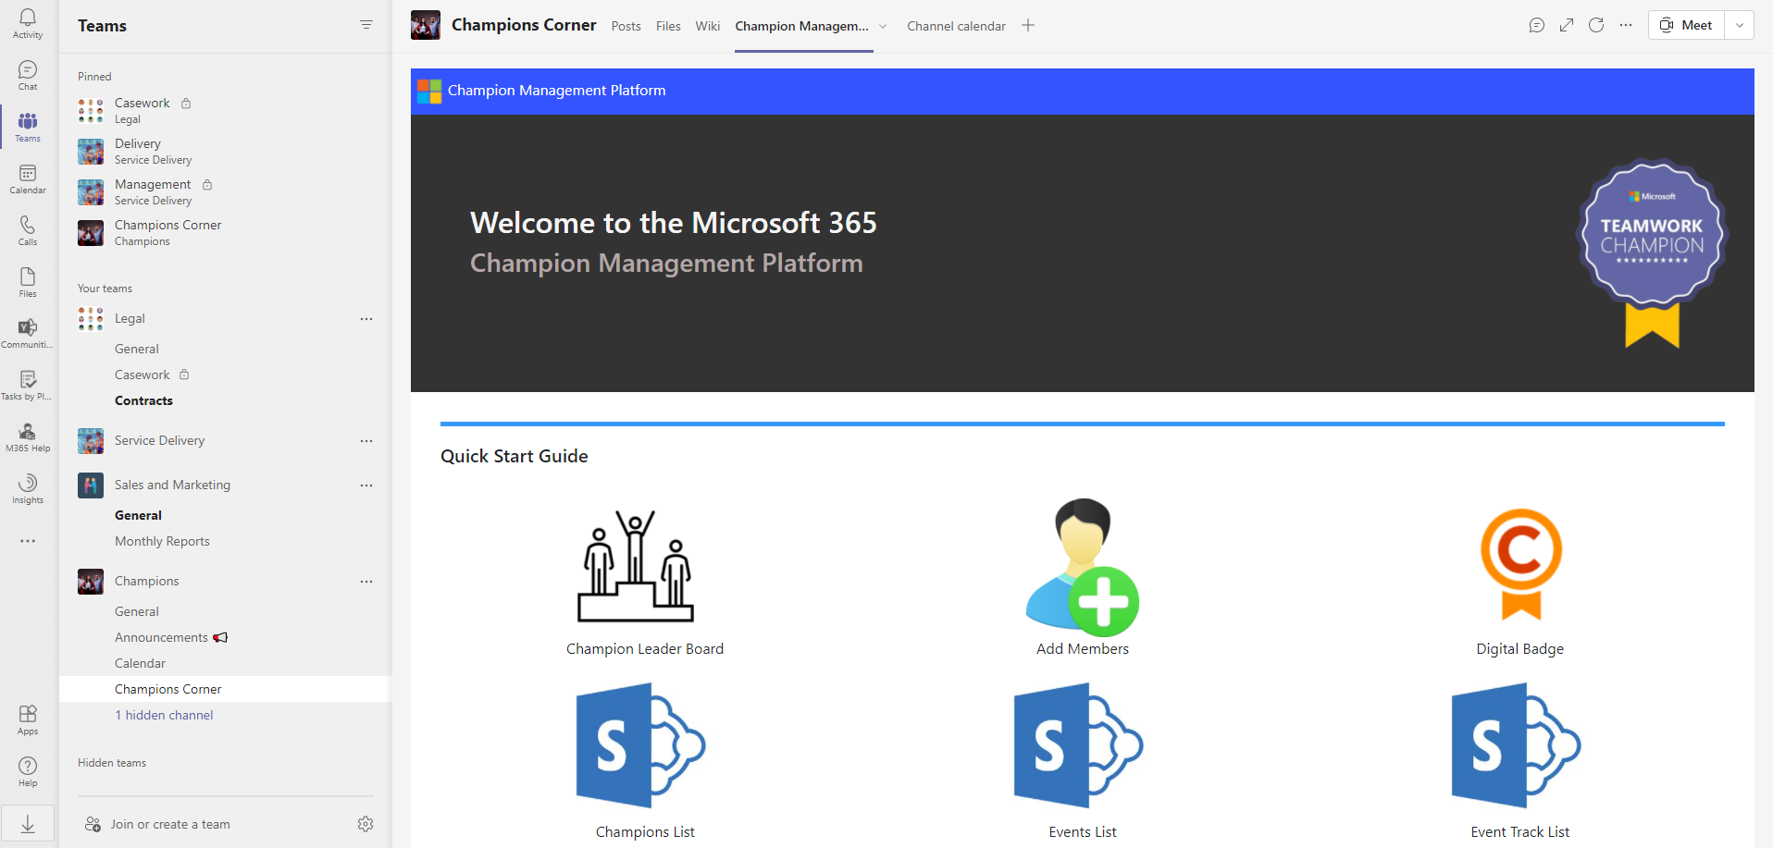Viewport: 1773px width, 848px height.
Task: Start a meeting with the Meet button
Action: pos(1685,25)
